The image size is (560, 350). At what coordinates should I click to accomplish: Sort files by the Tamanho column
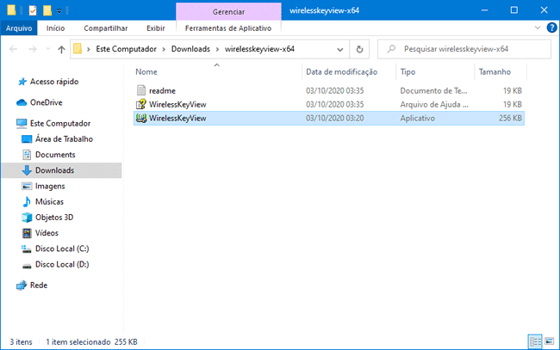(x=495, y=72)
